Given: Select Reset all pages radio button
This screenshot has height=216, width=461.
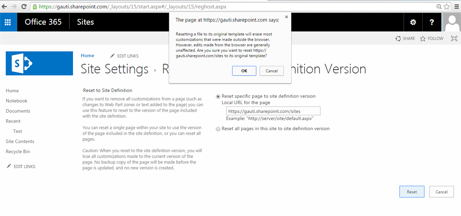Looking at the screenshot, I should (x=218, y=129).
